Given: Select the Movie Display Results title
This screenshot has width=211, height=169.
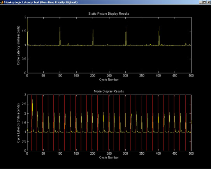Looking at the screenshot, I should (109, 91).
